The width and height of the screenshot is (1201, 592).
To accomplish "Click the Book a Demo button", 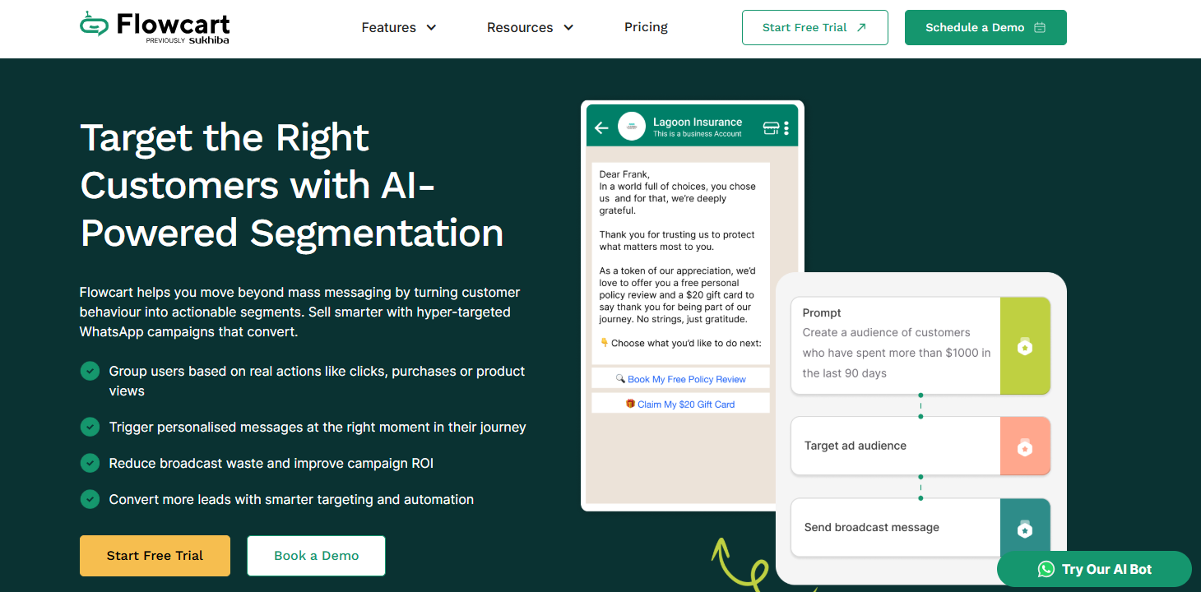I will (316, 556).
